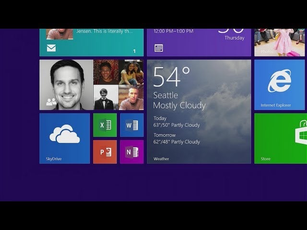Viewport: 307px width, 230px height.
Task: Launch Internet Explorer tile
Action: pos(280,84)
